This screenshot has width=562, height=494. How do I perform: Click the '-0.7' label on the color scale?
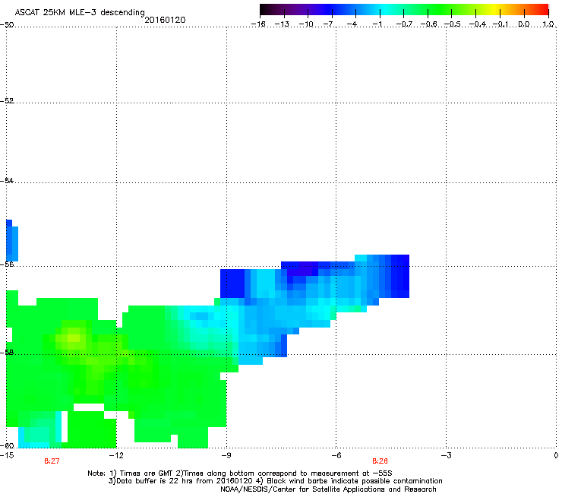[404, 24]
